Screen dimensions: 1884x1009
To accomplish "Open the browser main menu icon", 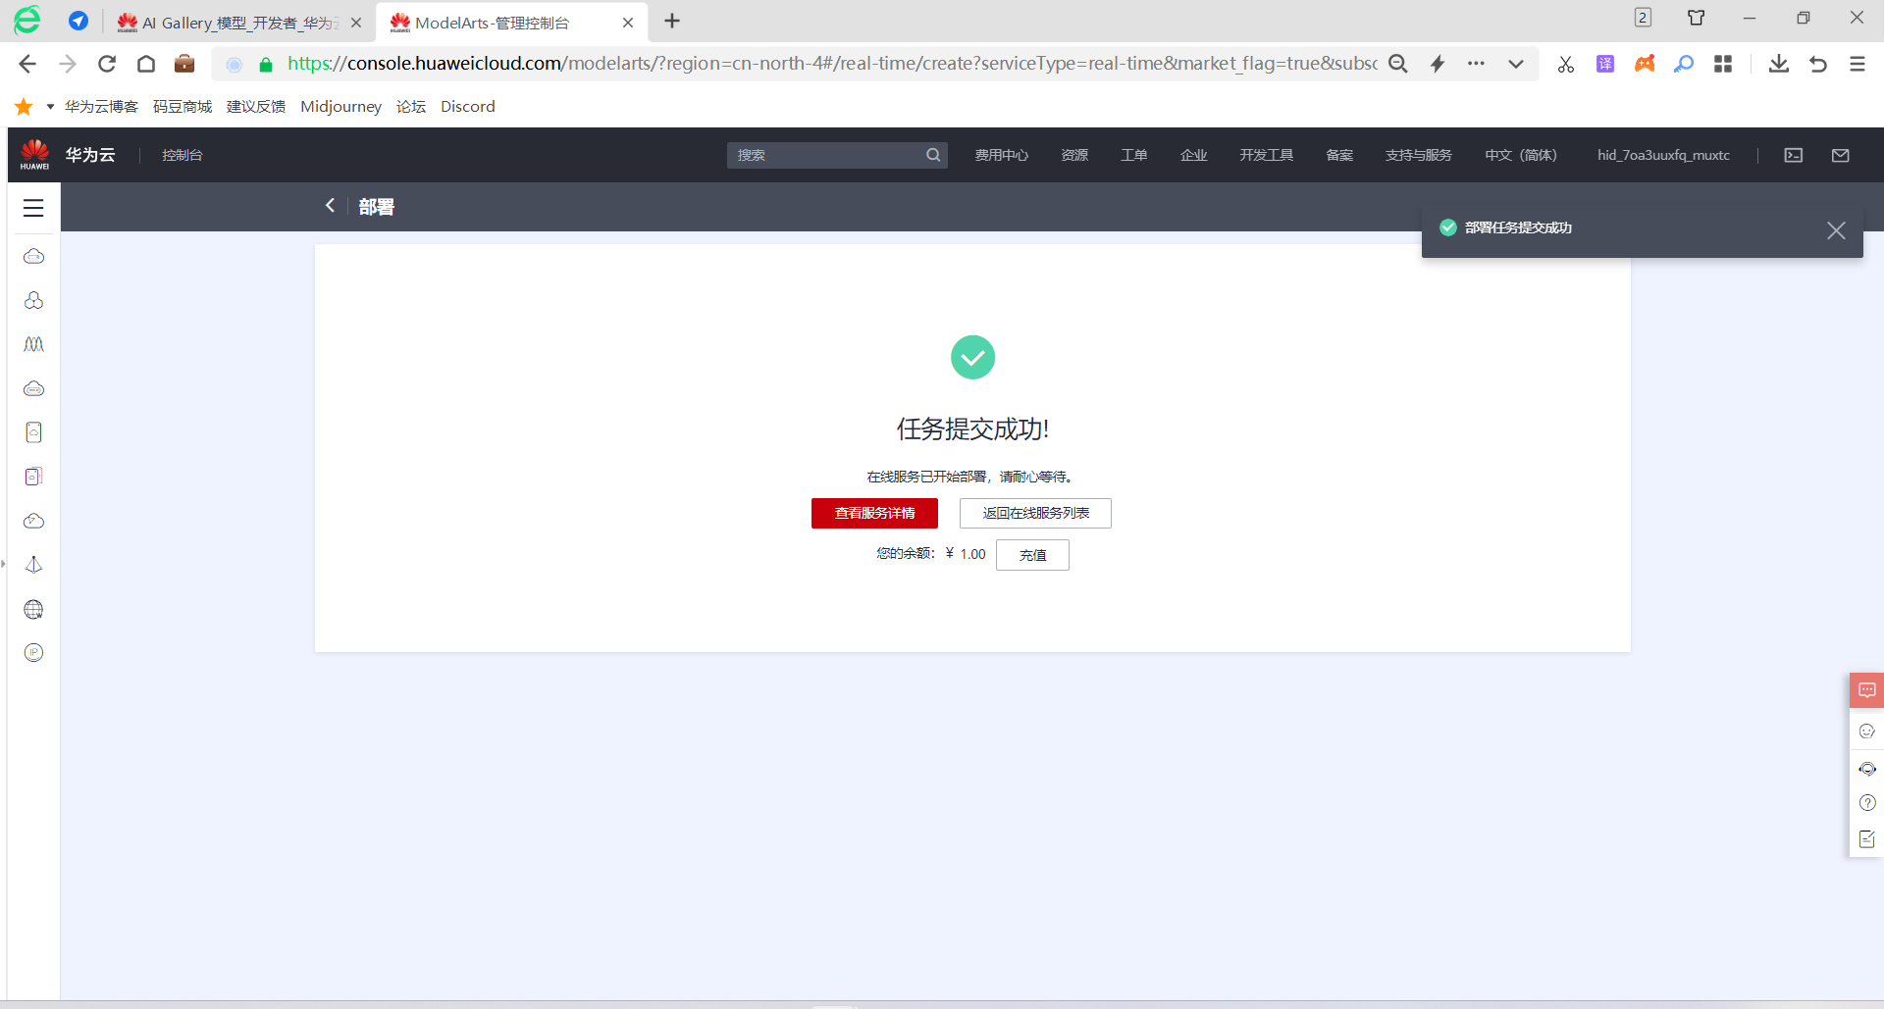I will coord(1857,64).
